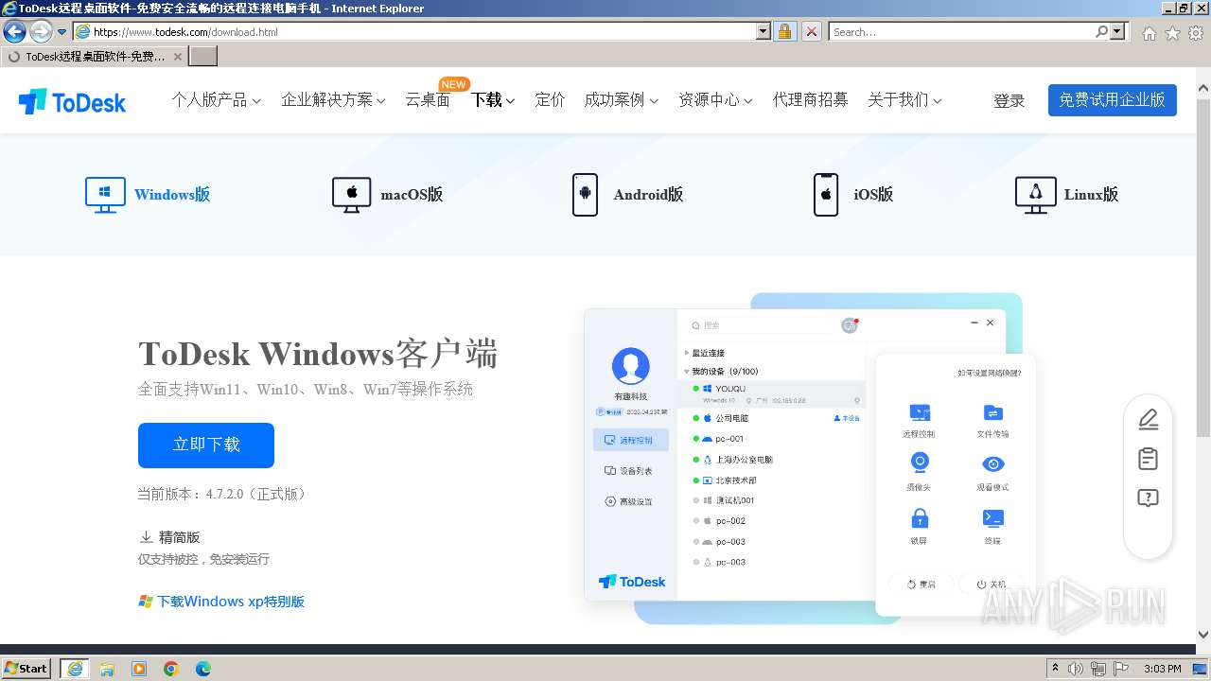Image resolution: width=1211 pixels, height=681 pixels.
Task: Open search provider dropdown arrow
Action: (x=1117, y=31)
